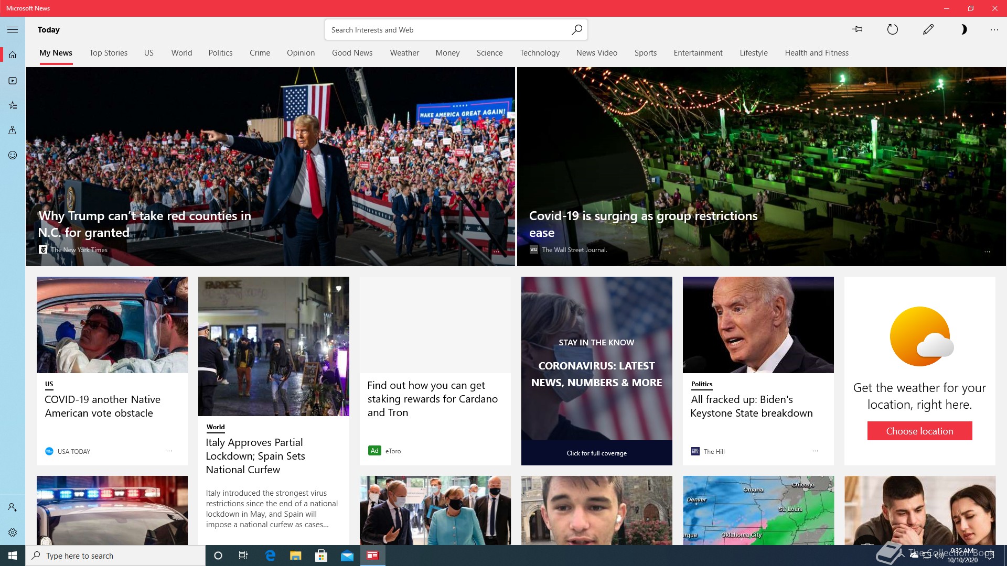Open the hamburger navigation menu
This screenshot has width=1007, height=566.
(13, 30)
